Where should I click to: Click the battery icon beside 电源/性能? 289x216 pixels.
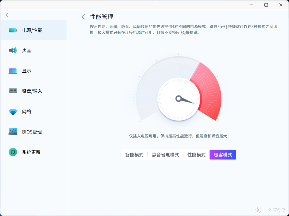click(13, 30)
